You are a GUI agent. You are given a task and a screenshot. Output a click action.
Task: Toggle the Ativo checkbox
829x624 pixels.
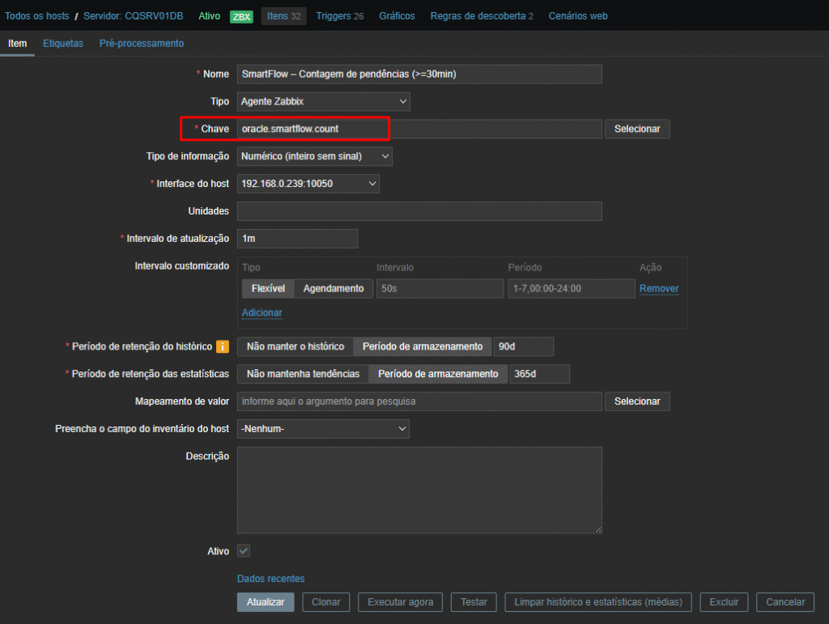click(244, 551)
